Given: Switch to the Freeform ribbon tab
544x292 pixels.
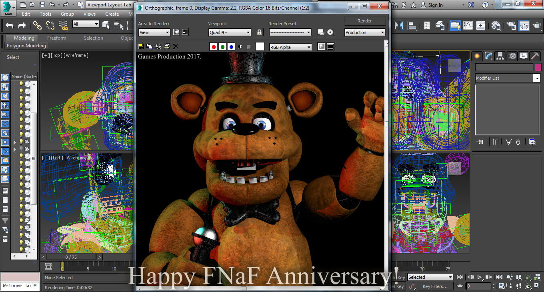Looking at the screenshot, I should pos(57,38).
